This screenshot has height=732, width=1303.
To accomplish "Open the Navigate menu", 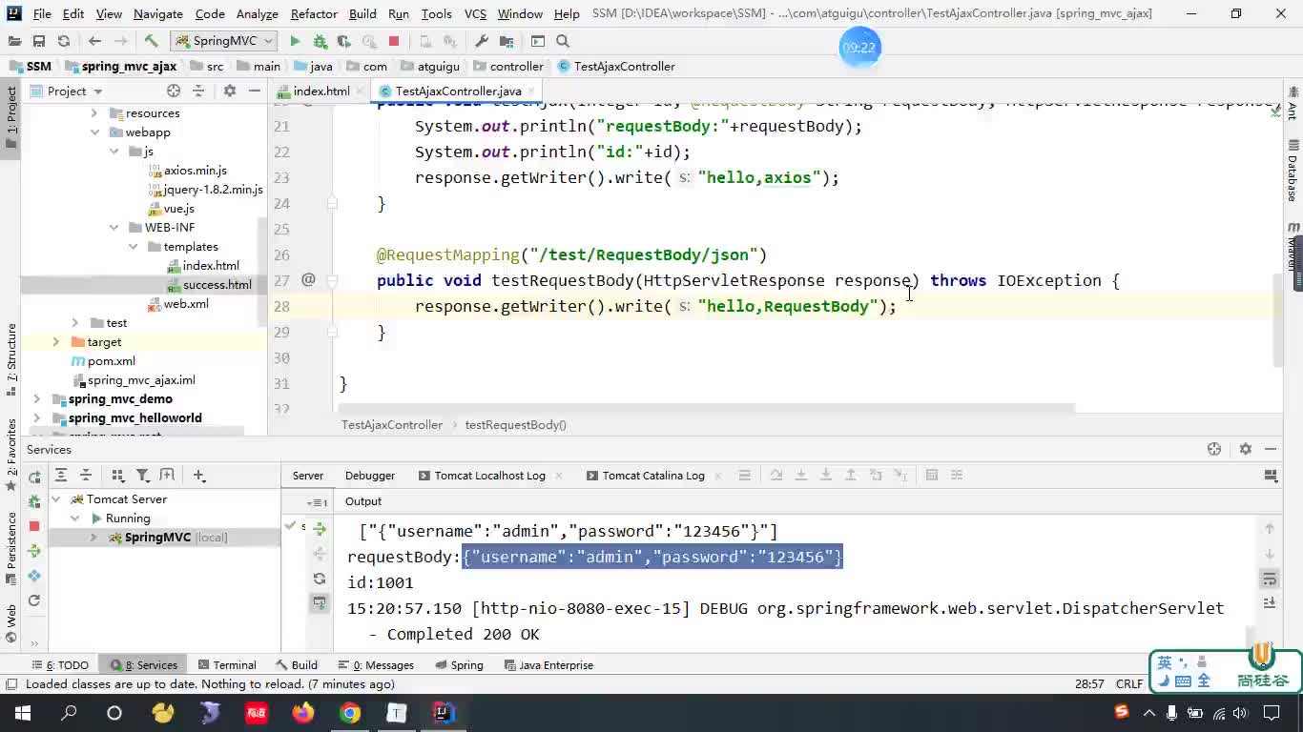I will click(158, 13).
